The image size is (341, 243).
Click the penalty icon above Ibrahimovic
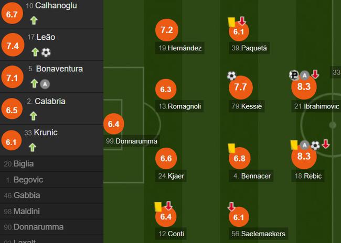(x=294, y=75)
